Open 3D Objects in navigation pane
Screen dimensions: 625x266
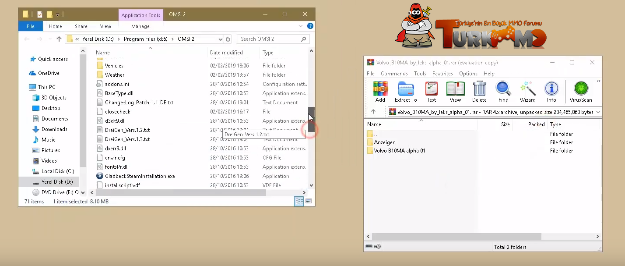[x=54, y=98]
